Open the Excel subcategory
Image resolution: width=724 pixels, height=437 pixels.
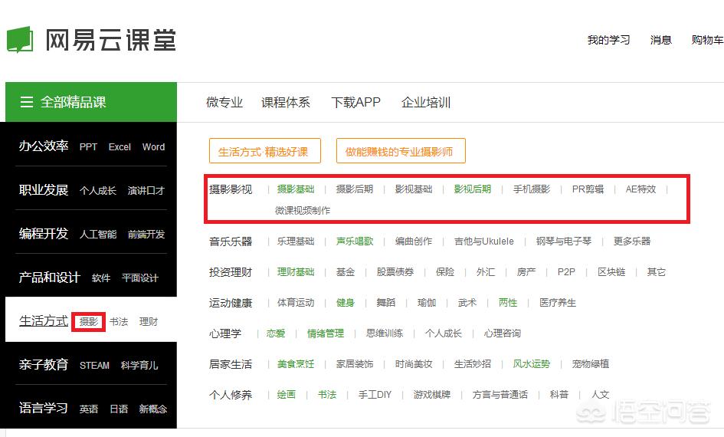pos(120,147)
